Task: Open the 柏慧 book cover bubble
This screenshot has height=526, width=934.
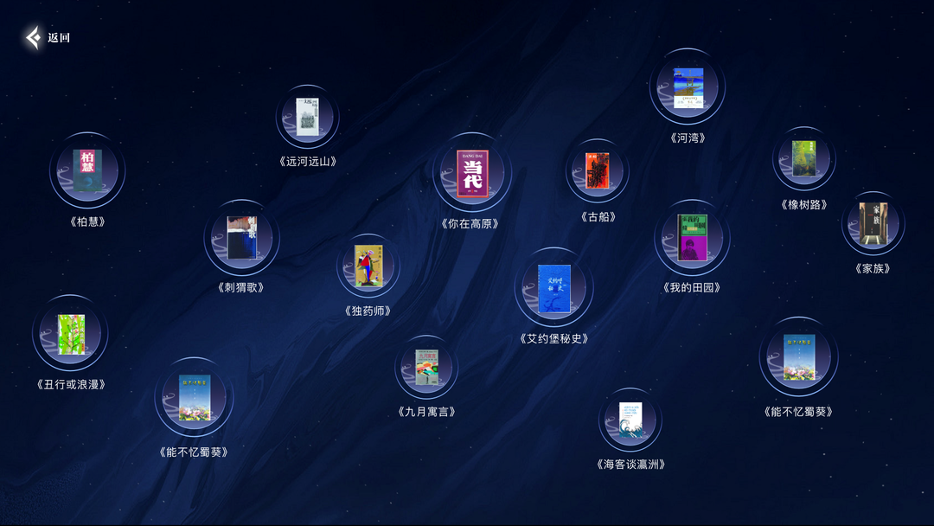Action: [x=87, y=170]
